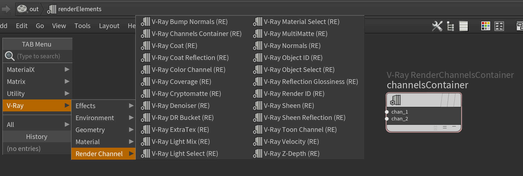523x176 pixels.
Task: Open the tree view hierarchy icon
Action: [450, 26]
